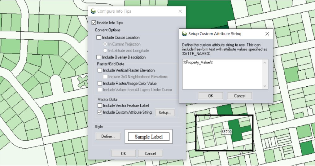The width and height of the screenshot is (315, 166).
Task: Check Include 3x3 Neighborhood Elevations
Action: point(105,76)
